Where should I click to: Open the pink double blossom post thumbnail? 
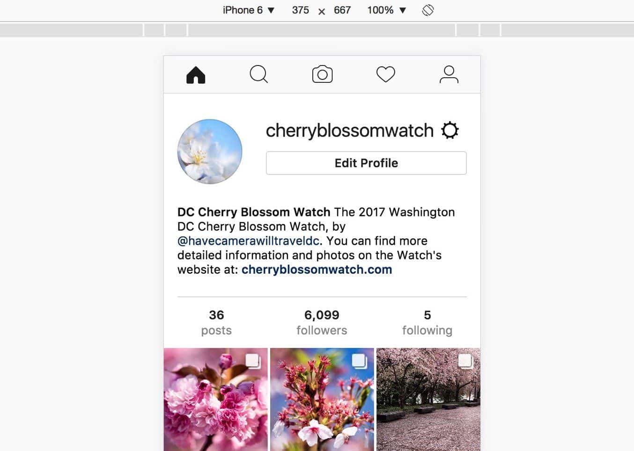(216, 400)
